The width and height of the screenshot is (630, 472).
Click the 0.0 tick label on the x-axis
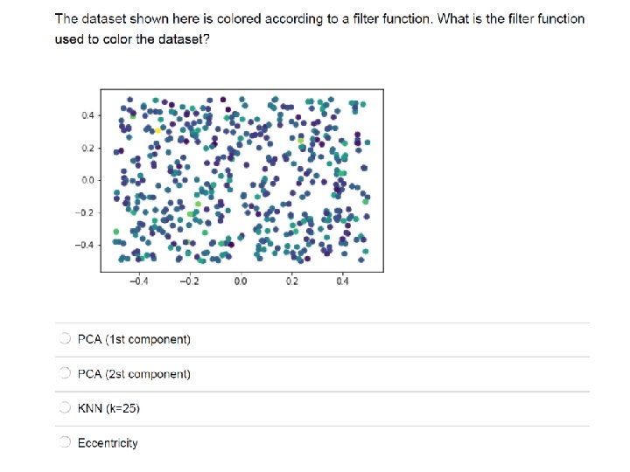pos(241,281)
